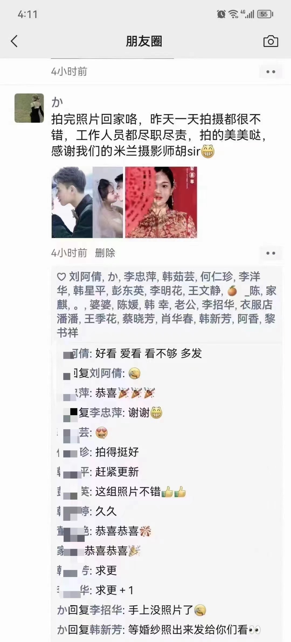291x642 pixels.
Task: Tap the comment 好看 爱看 看不够 多发
Action: (148, 353)
